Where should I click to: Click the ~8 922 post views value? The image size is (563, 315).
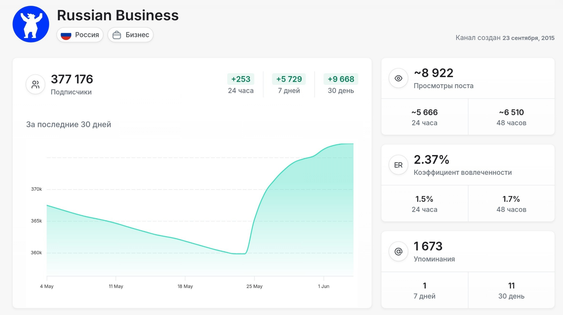pos(434,73)
